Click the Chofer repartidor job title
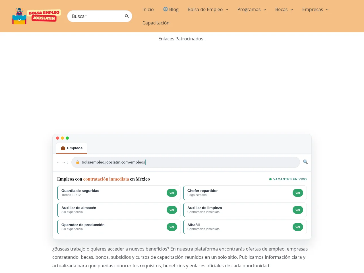Viewport: 364px width, 273px height. pyautogui.click(x=202, y=191)
